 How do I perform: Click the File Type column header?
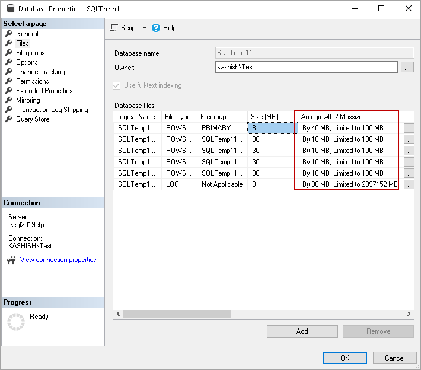coord(179,117)
